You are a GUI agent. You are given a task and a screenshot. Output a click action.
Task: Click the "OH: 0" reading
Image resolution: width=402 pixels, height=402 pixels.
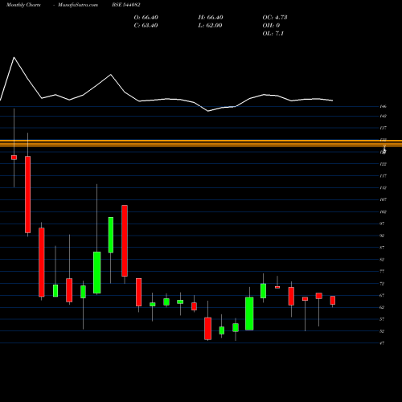tap(271, 26)
